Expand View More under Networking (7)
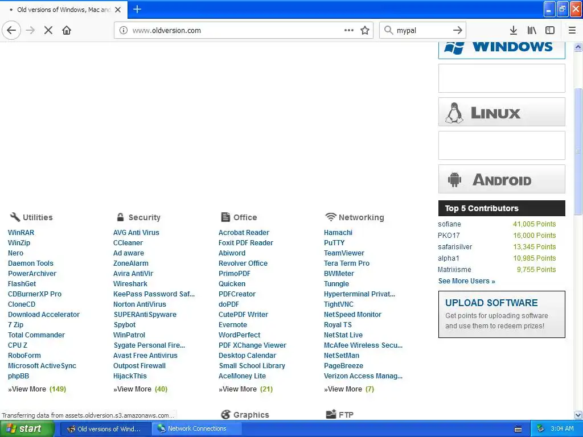 (349, 389)
